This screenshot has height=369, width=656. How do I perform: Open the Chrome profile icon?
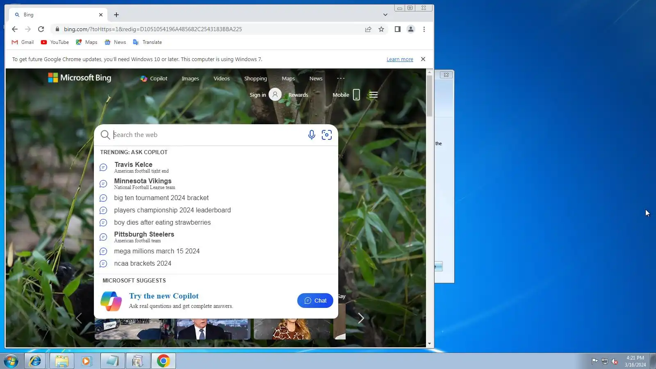[x=410, y=29]
